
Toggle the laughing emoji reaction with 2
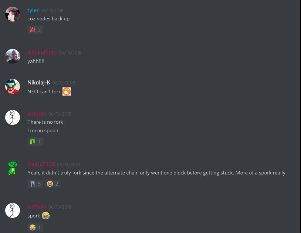pos(53,184)
